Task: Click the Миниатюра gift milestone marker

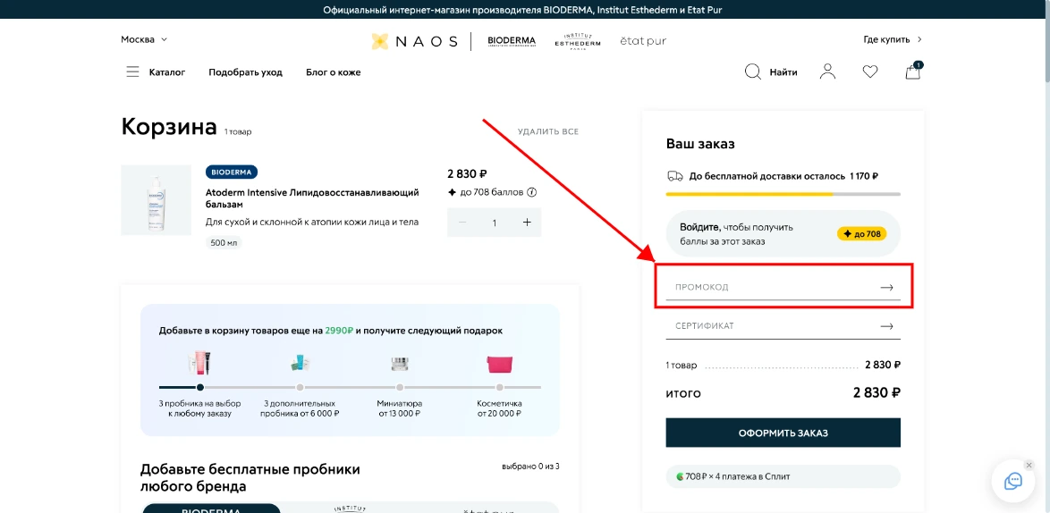Action: click(400, 387)
